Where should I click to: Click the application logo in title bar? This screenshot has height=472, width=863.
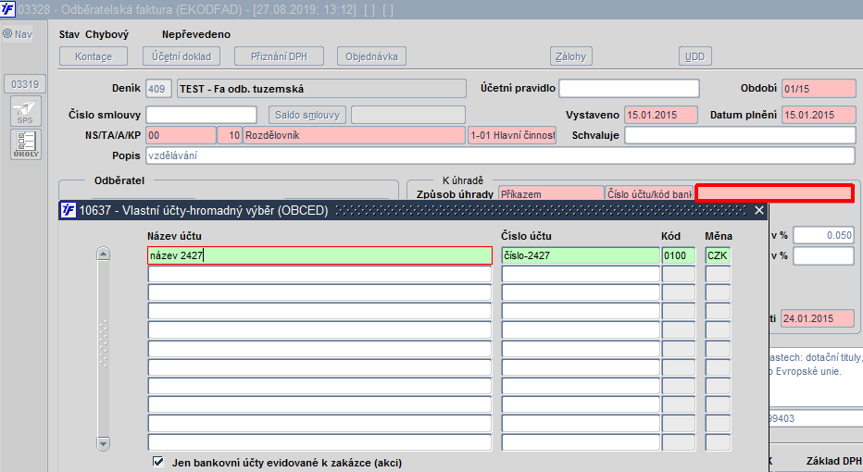tap(7, 9)
